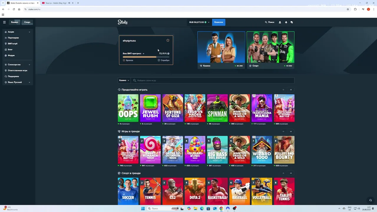Viewport: 377px width, 212px height.
Task: Open the RUB balance currency dropdown
Action: (x=199, y=22)
